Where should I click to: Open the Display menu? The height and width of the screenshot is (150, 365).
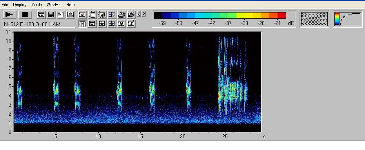(20, 5)
